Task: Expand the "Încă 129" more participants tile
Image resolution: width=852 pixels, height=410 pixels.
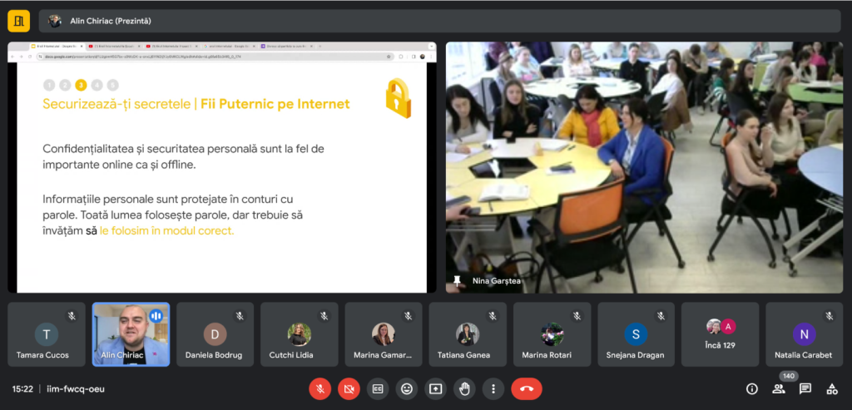Action: coord(720,334)
